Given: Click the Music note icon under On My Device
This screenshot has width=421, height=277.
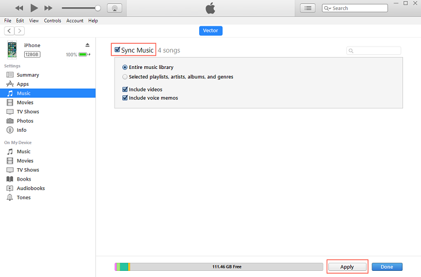Looking at the screenshot, I should pyautogui.click(x=10, y=151).
